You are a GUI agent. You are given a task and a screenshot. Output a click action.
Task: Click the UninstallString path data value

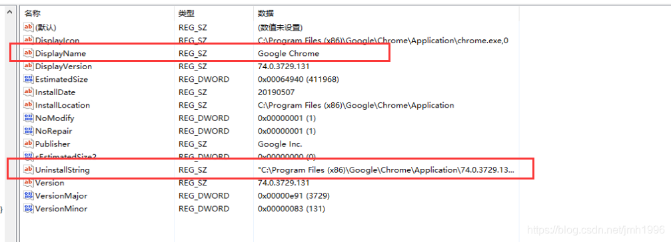pyautogui.click(x=386, y=170)
